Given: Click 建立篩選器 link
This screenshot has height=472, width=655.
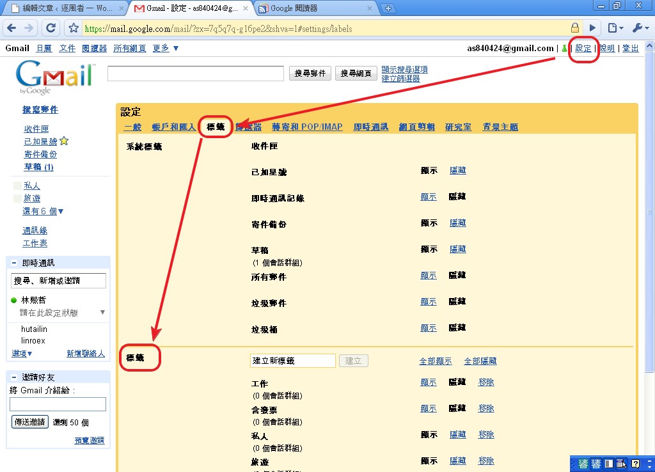Looking at the screenshot, I should pos(400,79).
